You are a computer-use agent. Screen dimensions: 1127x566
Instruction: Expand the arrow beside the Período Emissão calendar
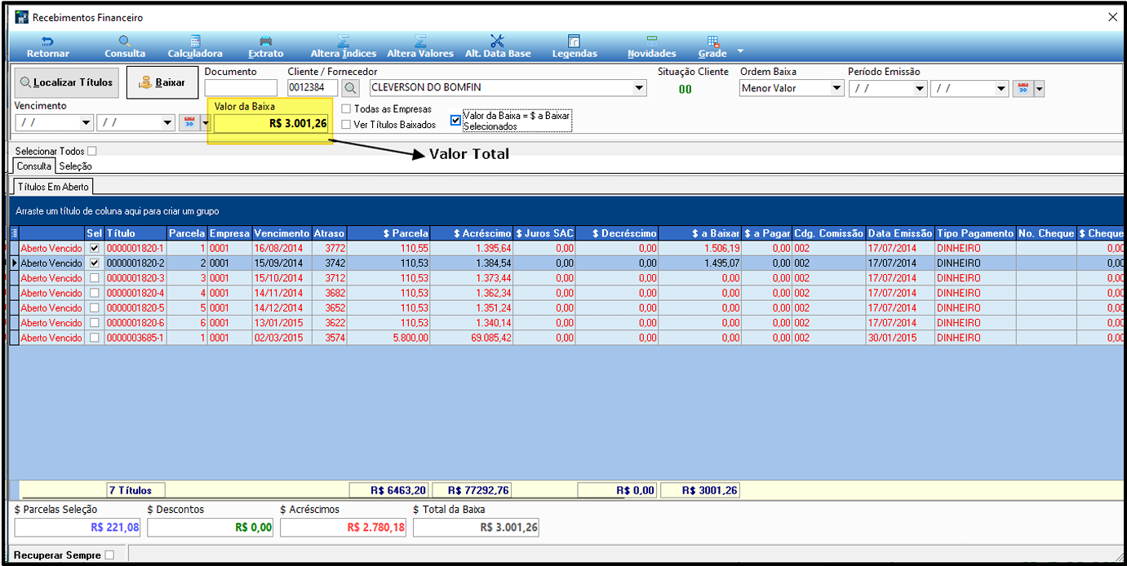click(x=1039, y=88)
